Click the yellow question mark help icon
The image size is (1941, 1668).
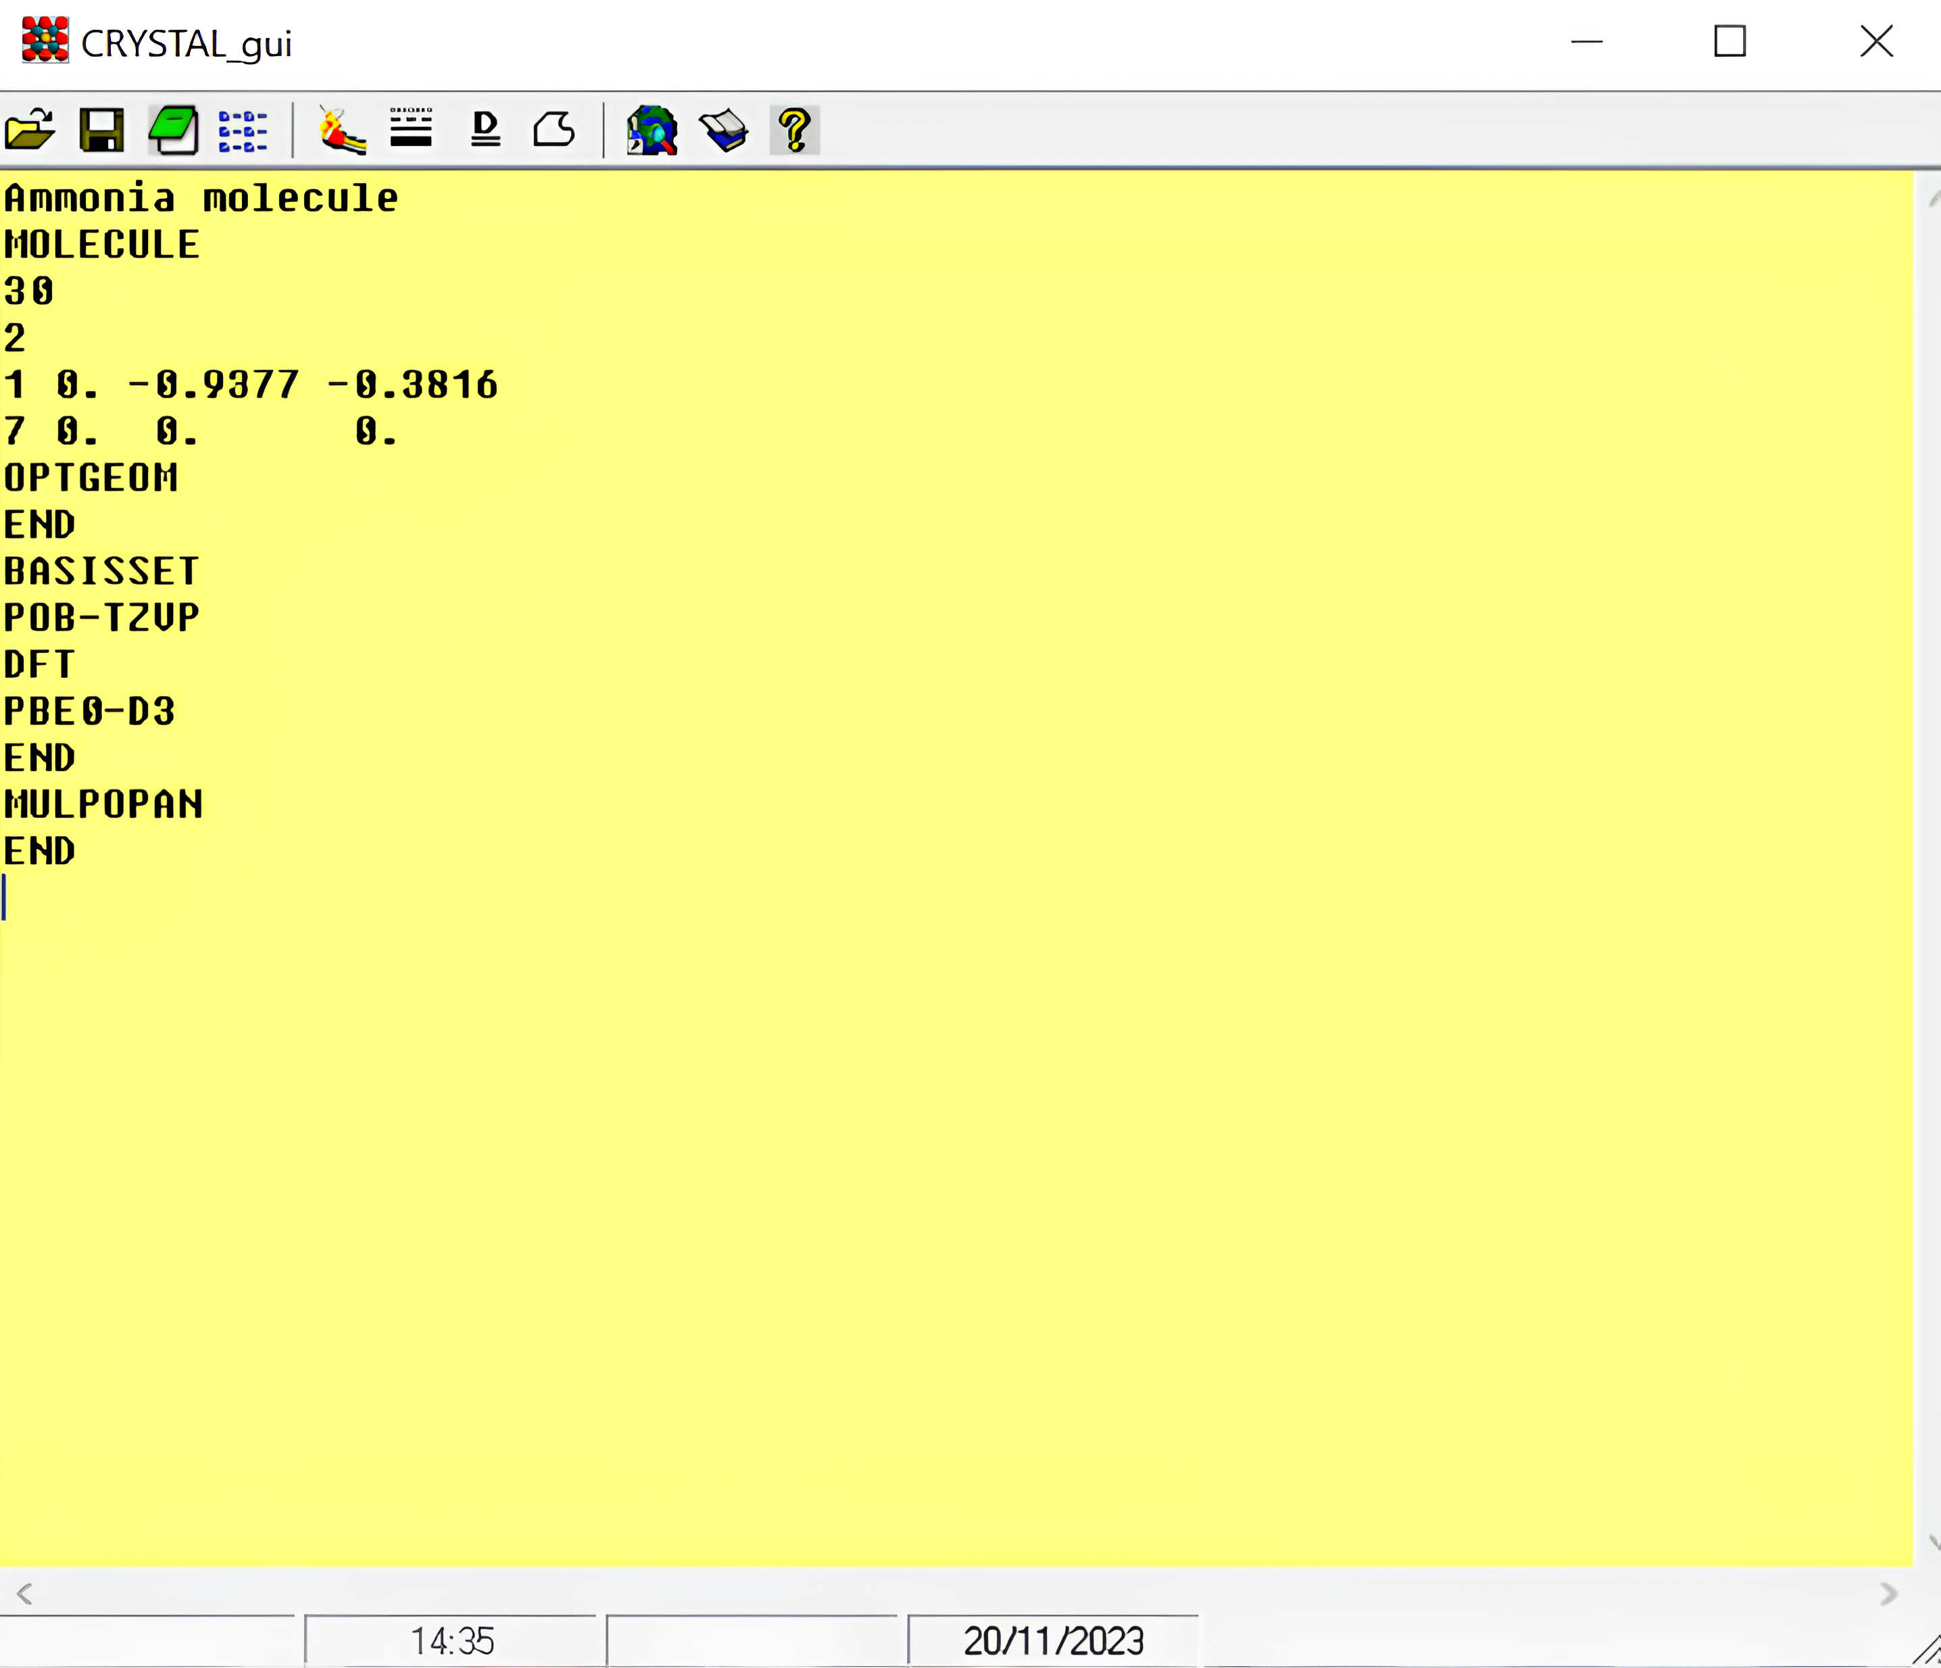pos(794,130)
